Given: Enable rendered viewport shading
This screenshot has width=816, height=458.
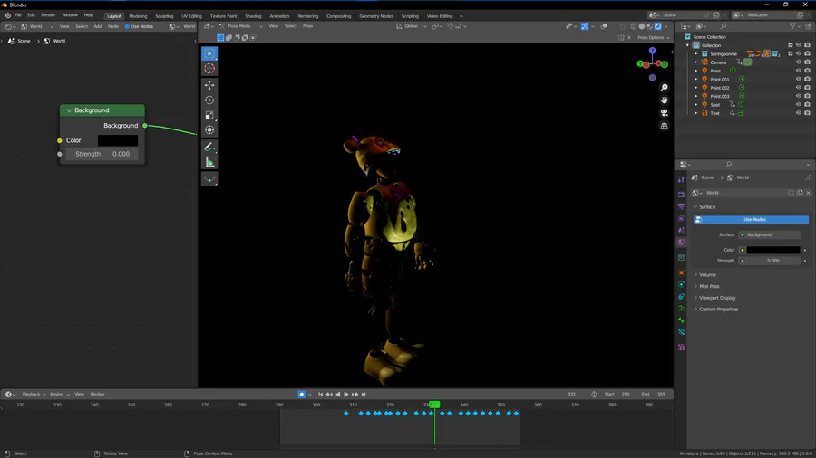Looking at the screenshot, I should click(x=658, y=26).
